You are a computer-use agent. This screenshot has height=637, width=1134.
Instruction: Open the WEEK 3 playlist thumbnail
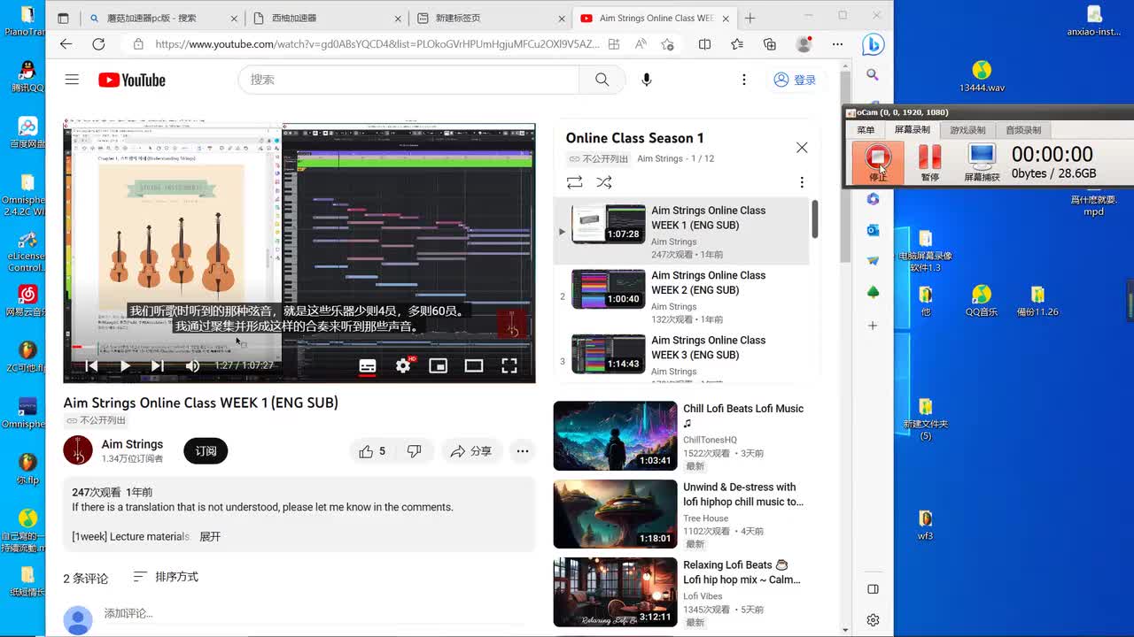609,354
